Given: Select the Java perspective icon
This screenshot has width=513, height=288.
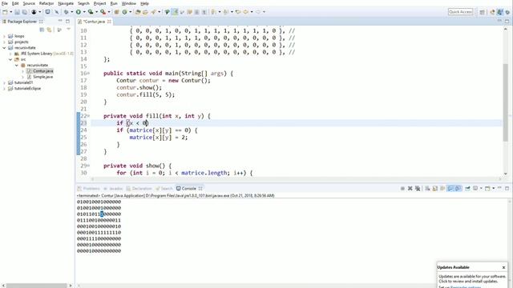Looking at the screenshot, I should (x=500, y=12).
